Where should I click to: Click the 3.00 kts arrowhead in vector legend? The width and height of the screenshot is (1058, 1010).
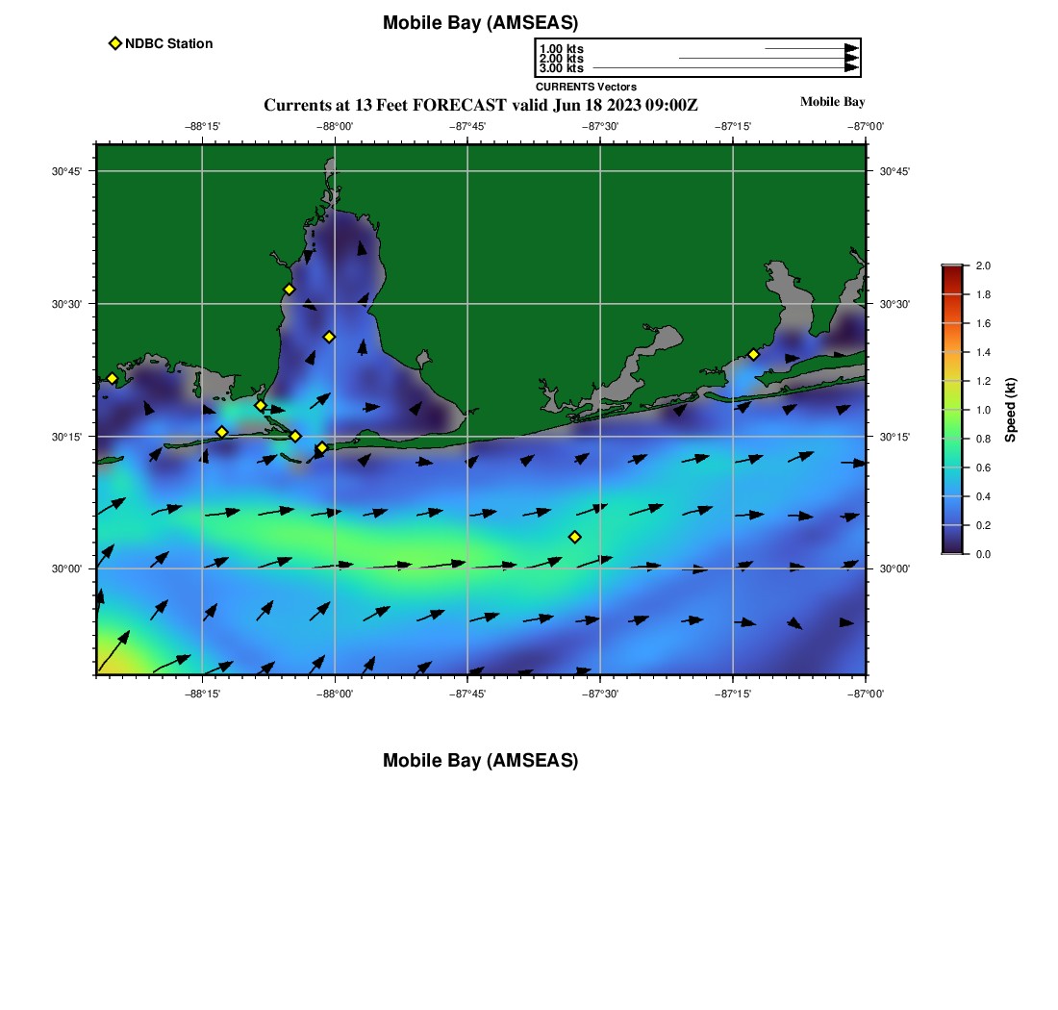[x=850, y=68]
